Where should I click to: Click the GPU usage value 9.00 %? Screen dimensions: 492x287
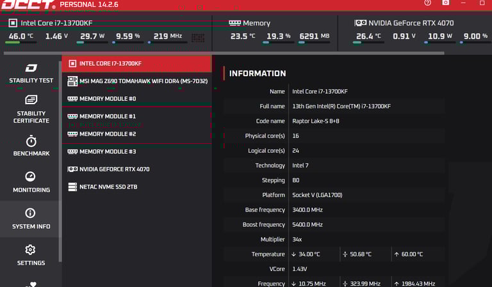[476, 36]
